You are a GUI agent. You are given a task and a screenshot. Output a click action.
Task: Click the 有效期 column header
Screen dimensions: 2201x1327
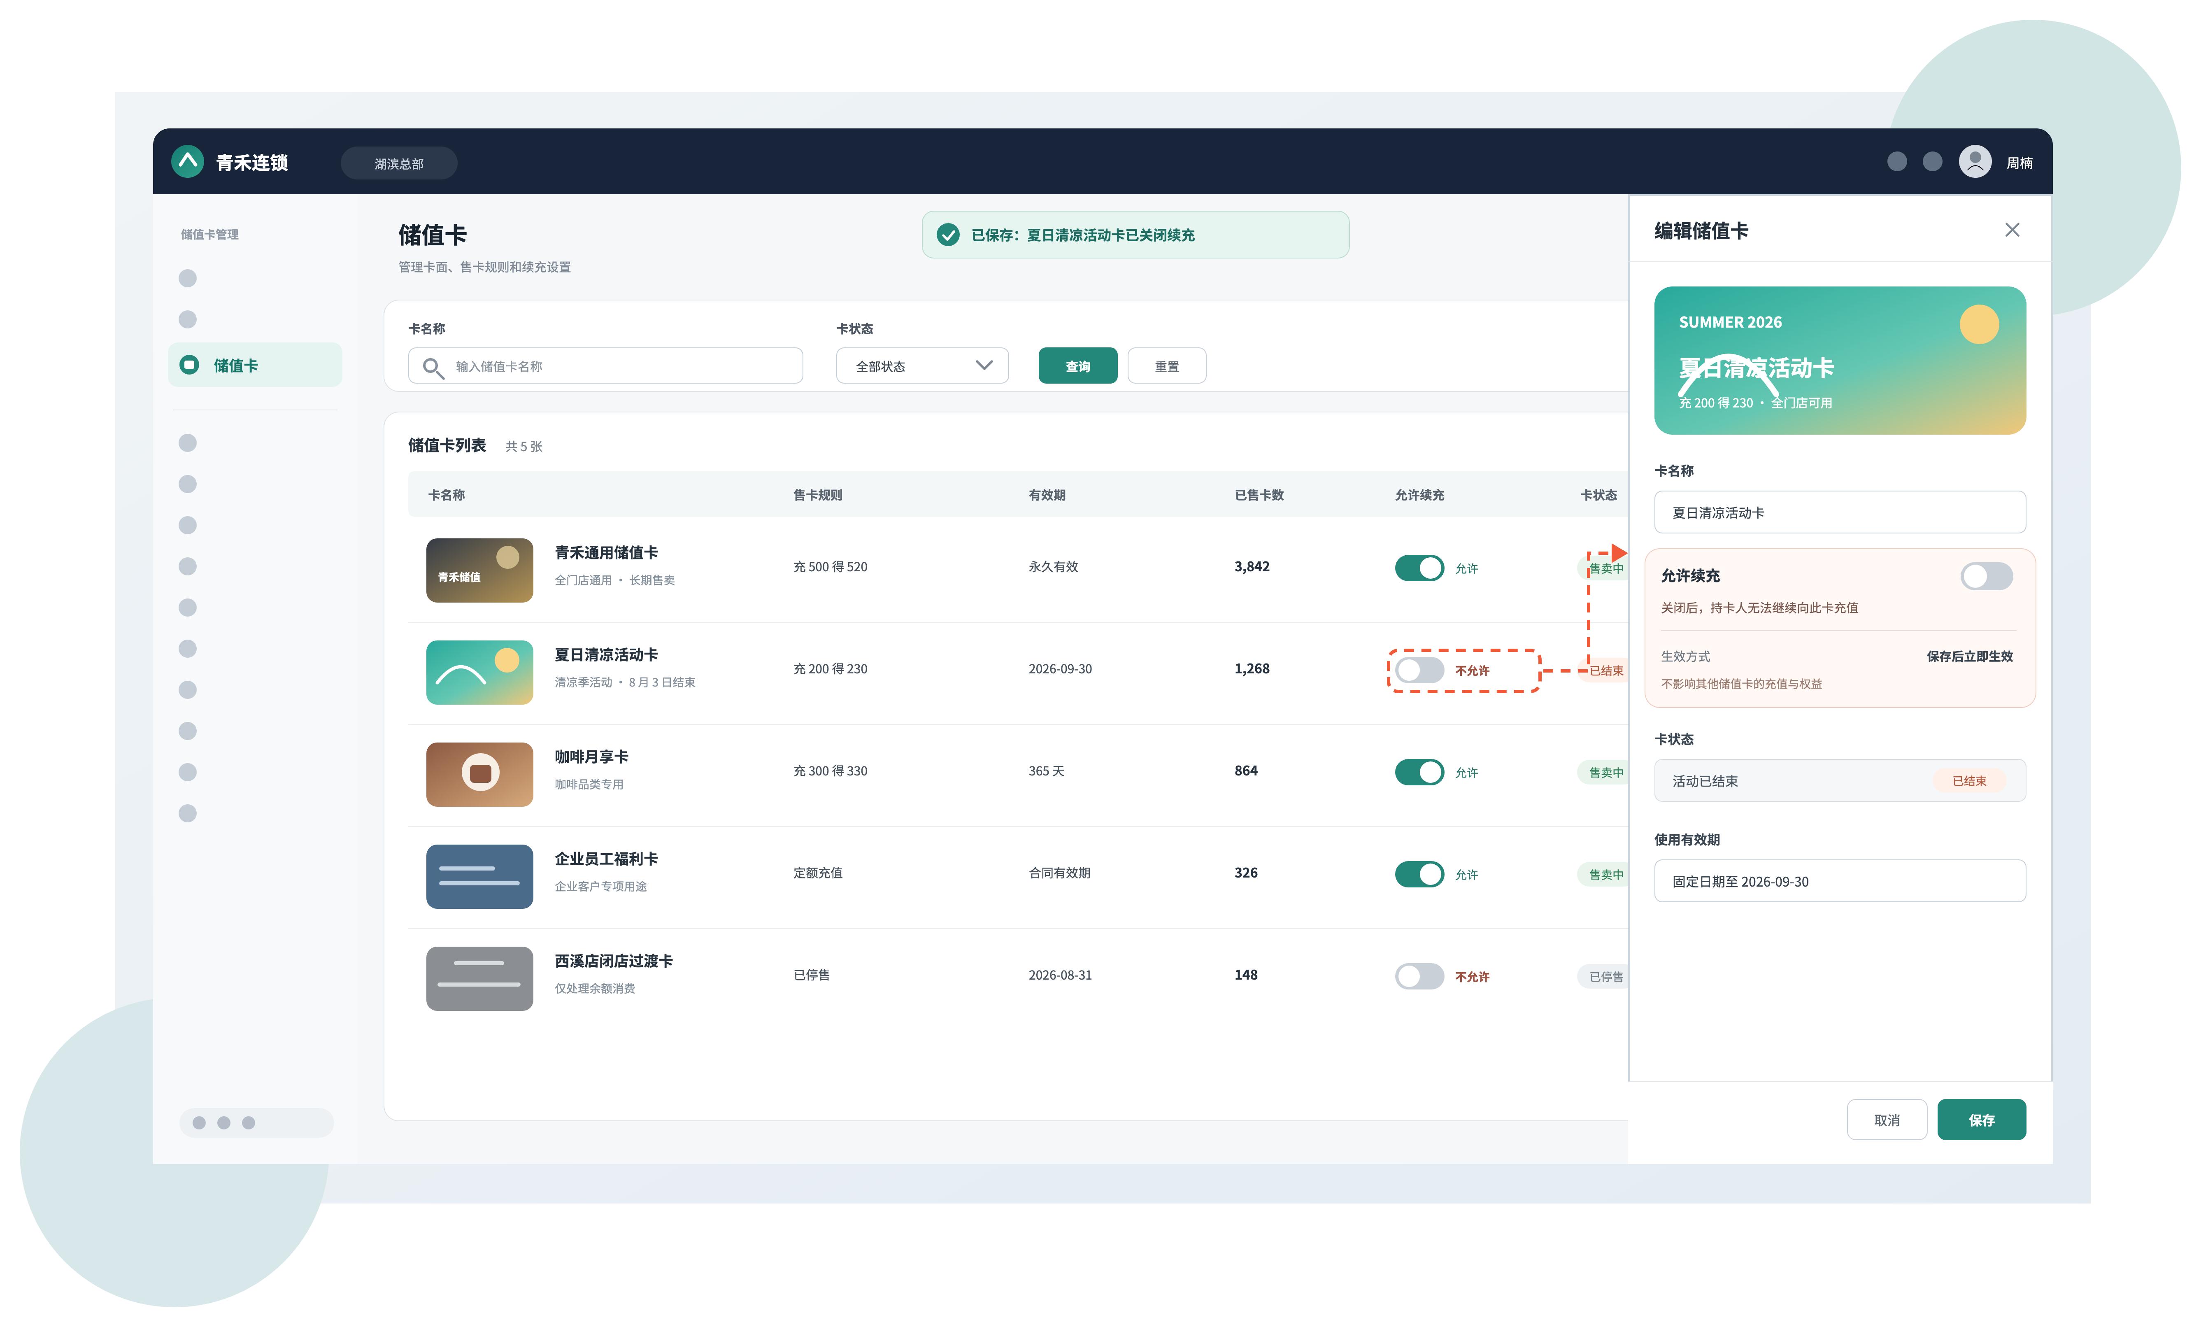click(x=1047, y=494)
